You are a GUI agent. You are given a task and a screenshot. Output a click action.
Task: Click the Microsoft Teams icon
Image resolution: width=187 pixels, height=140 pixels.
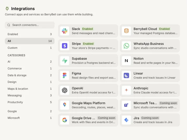126,105
